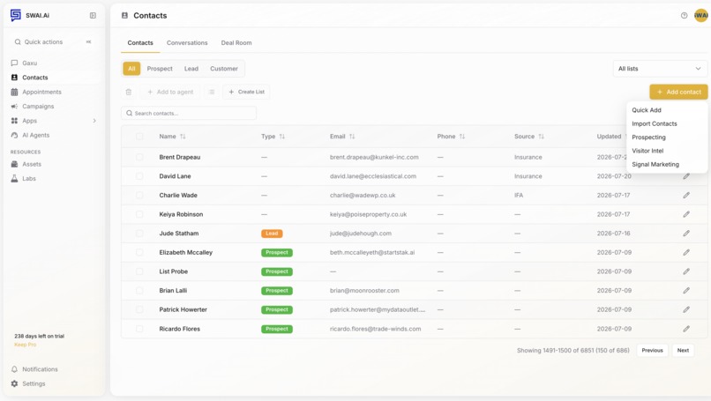Click the trash delete icon
The width and height of the screenshot is (711, 401).
[x=129, y=92]
